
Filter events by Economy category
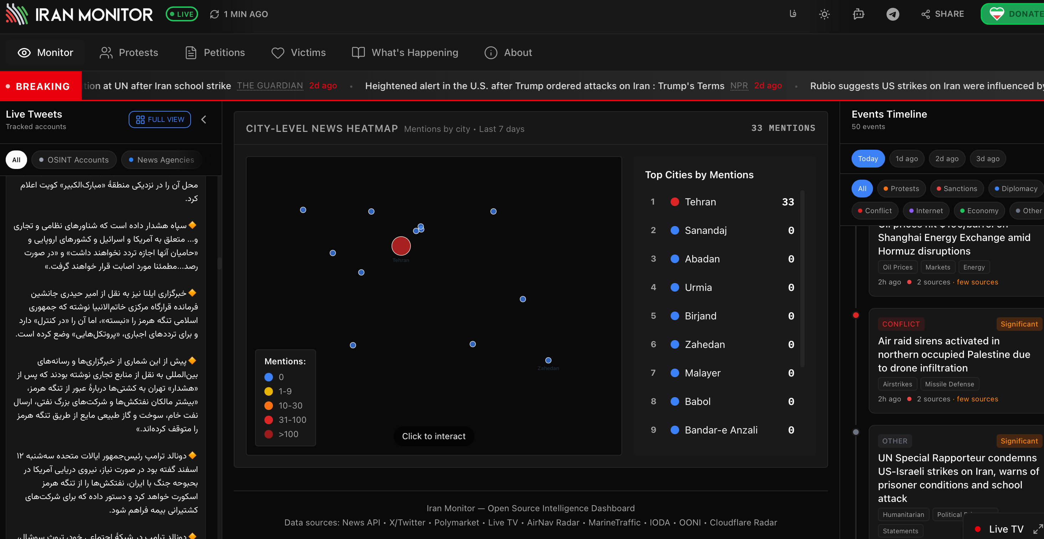coord(979,211)
